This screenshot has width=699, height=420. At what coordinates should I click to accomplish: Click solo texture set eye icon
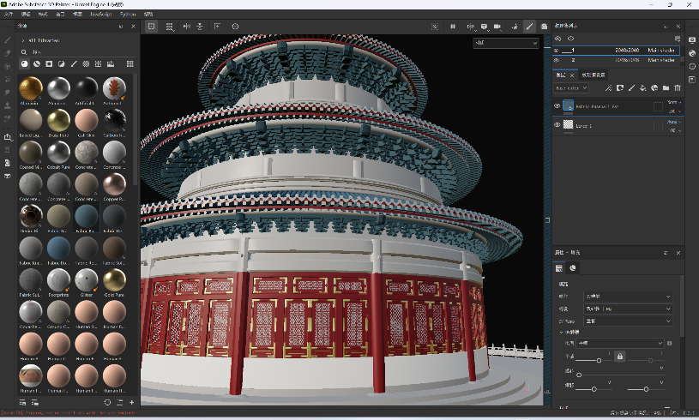pos(570,39)
